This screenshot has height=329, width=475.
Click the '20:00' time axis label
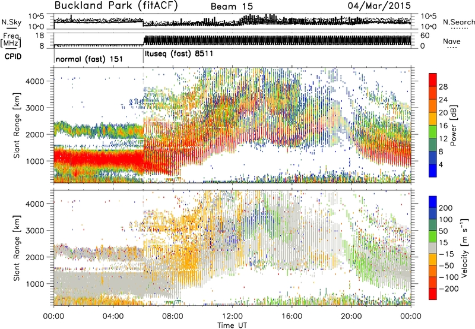tap(351, 317)
